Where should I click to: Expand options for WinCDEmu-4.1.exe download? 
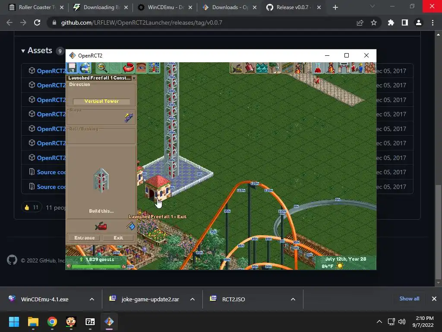tap(92, 299)
